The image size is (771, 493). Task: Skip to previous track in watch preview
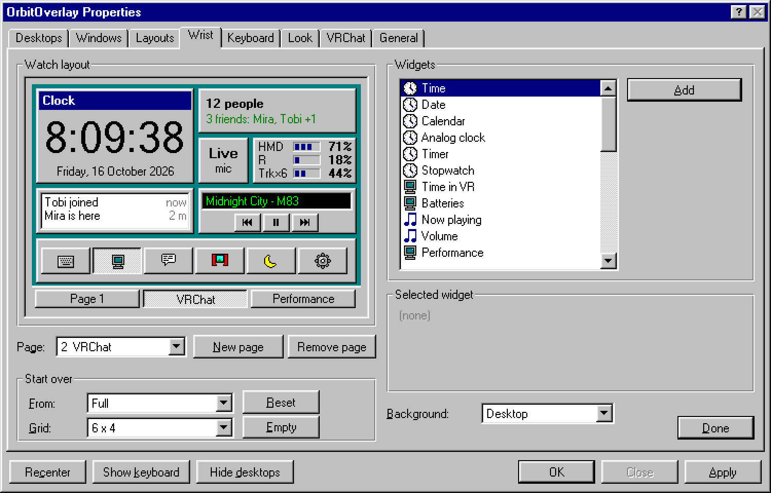pyautogui.click(x=248, y=222)
